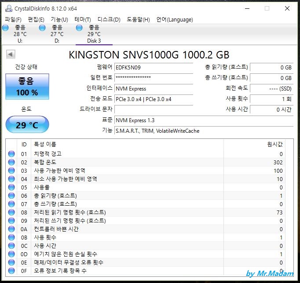Click the empty drive letter field

[x=154, y=109]
